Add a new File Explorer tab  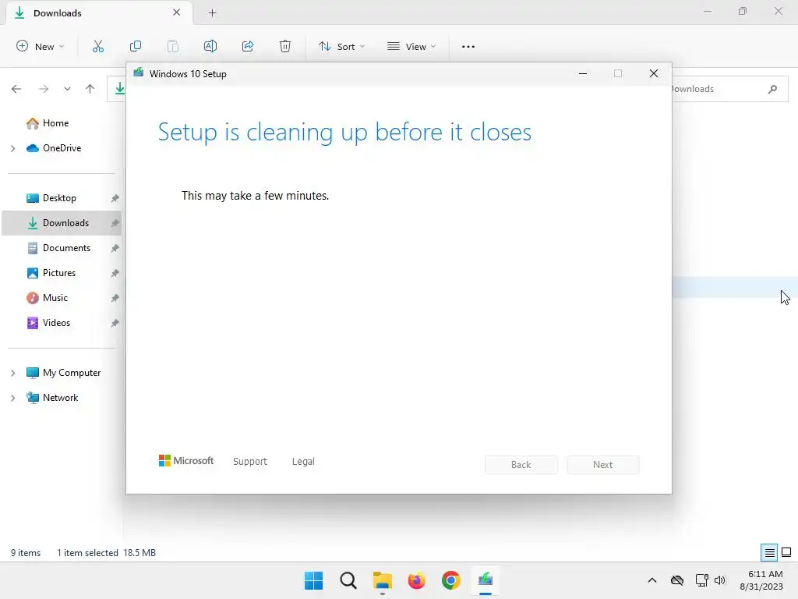pyautogui.click(x=212, y=13)
